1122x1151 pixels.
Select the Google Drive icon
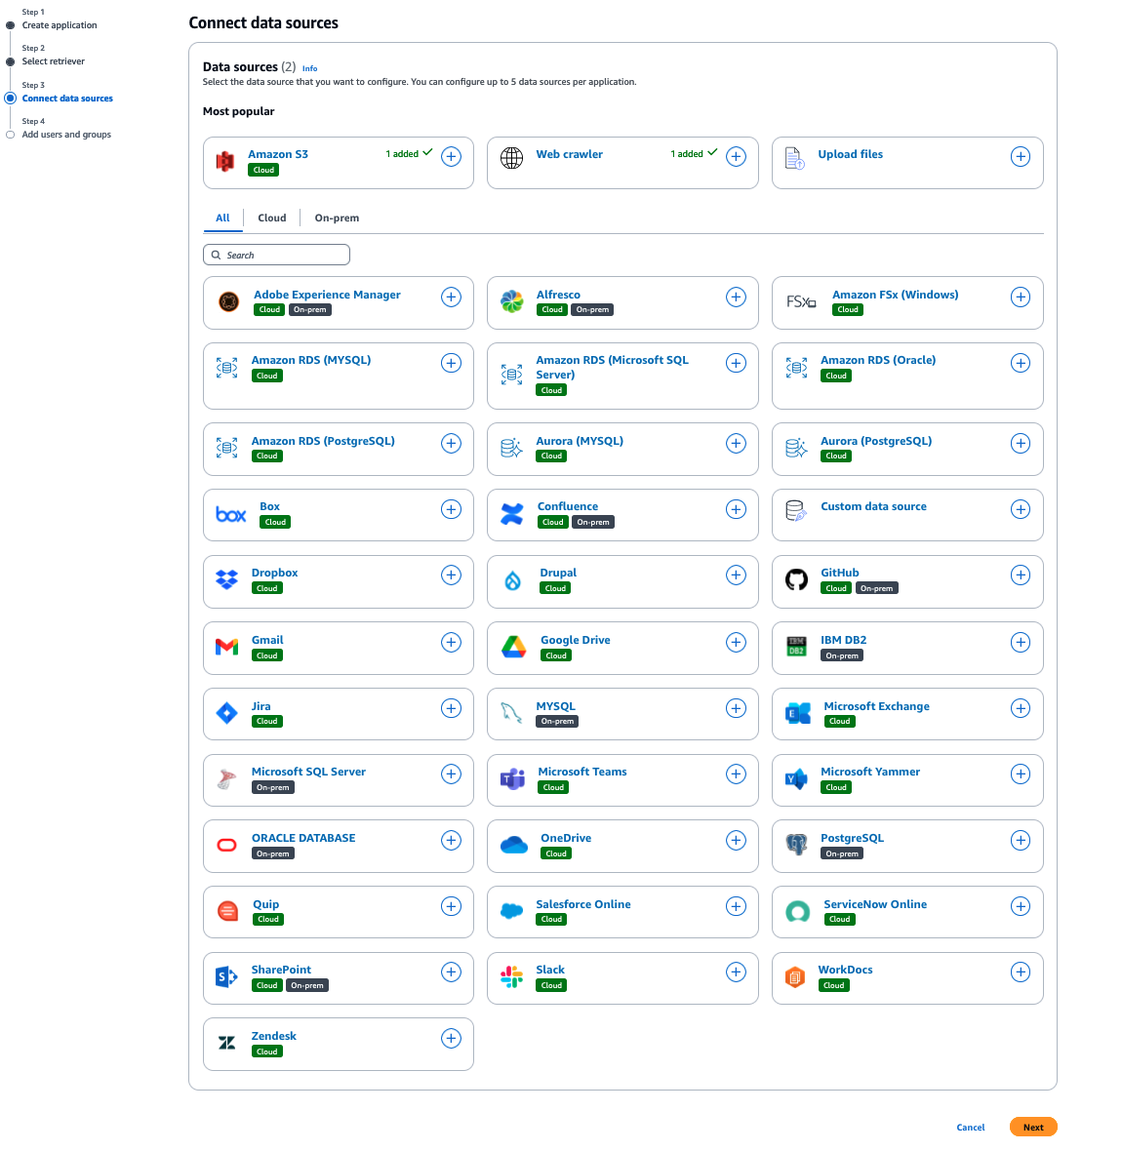coord(512,643)
